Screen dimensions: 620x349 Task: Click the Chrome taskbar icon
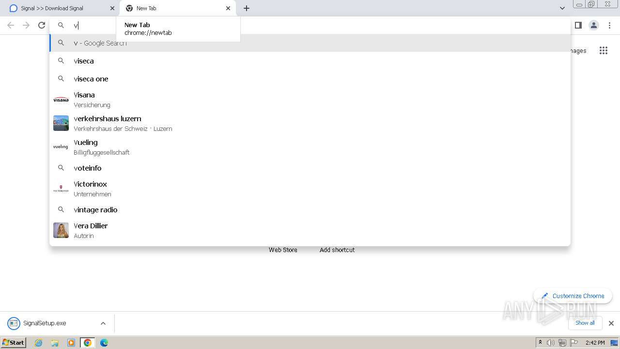pos(88,343)
